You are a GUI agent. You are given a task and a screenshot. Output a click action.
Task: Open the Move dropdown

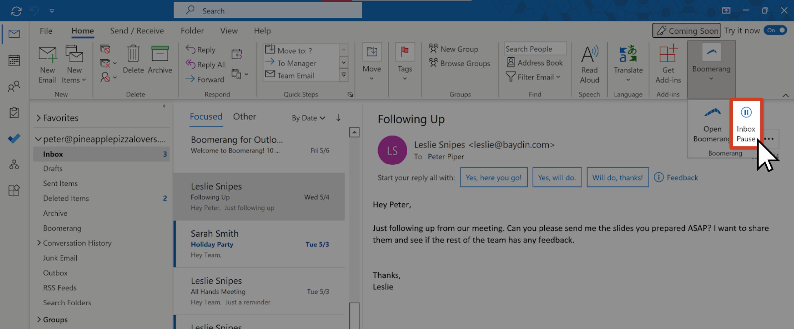coord(371,62)
